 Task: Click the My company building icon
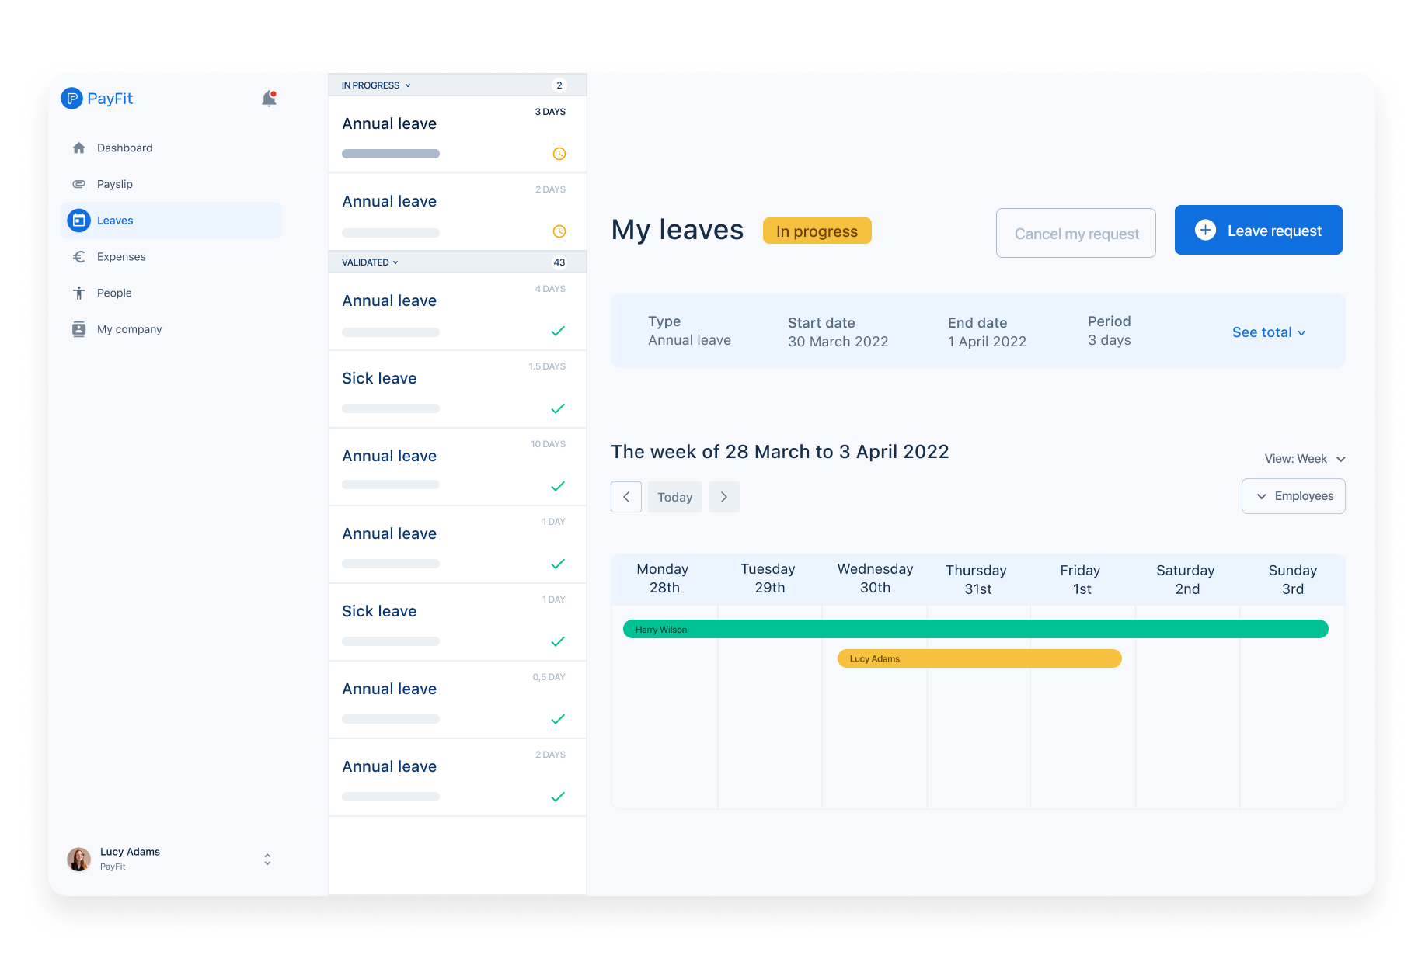(x=79, y=328)
